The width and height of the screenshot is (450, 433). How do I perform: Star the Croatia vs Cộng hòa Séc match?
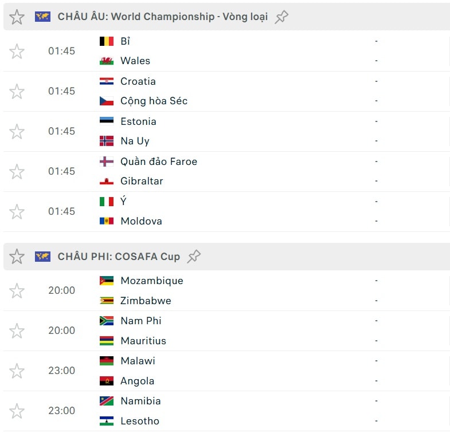[17, 92]
